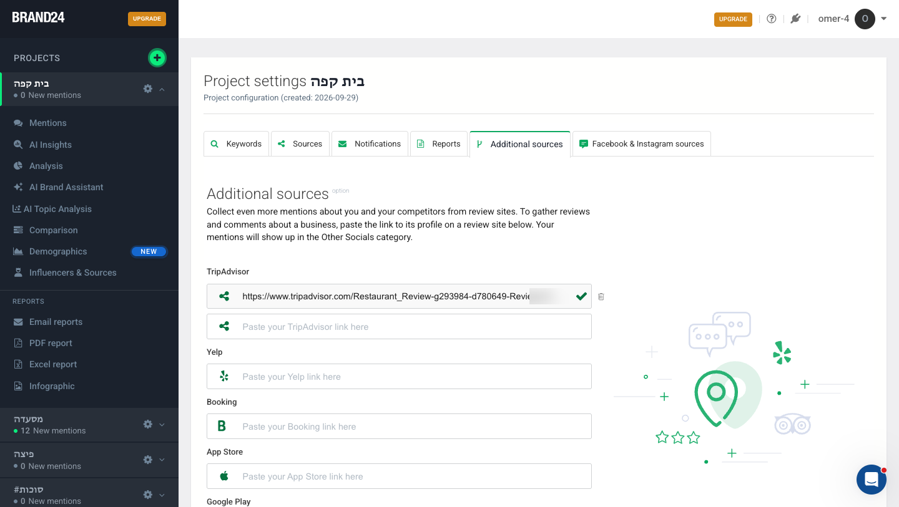Screen dimensions: 899x507
Task: Open the Notifications tab
Action: point(370,143)
